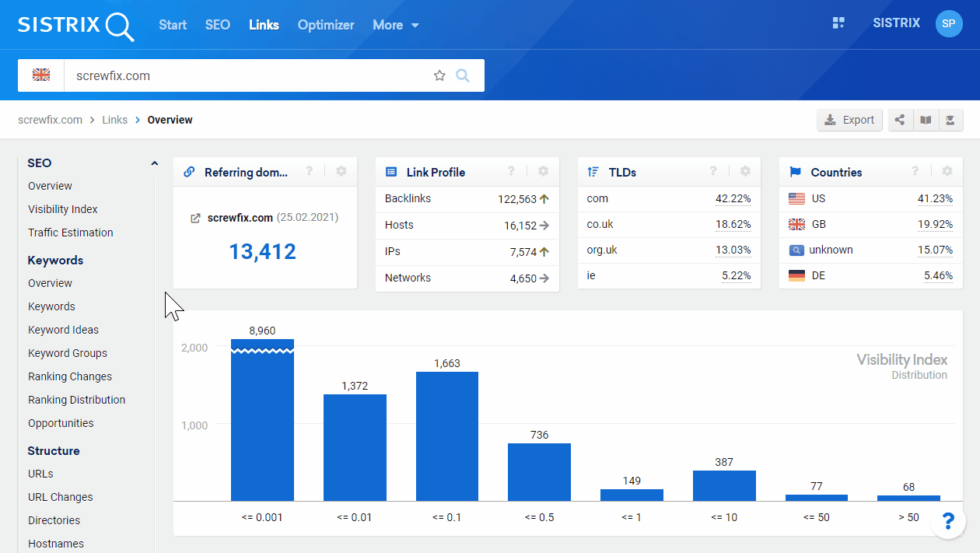Open the Start menu item
This screenshot has width=980, height=553.
click(173, 25)
